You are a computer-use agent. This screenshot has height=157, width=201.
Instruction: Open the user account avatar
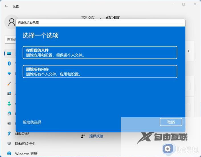coord(10,22)
